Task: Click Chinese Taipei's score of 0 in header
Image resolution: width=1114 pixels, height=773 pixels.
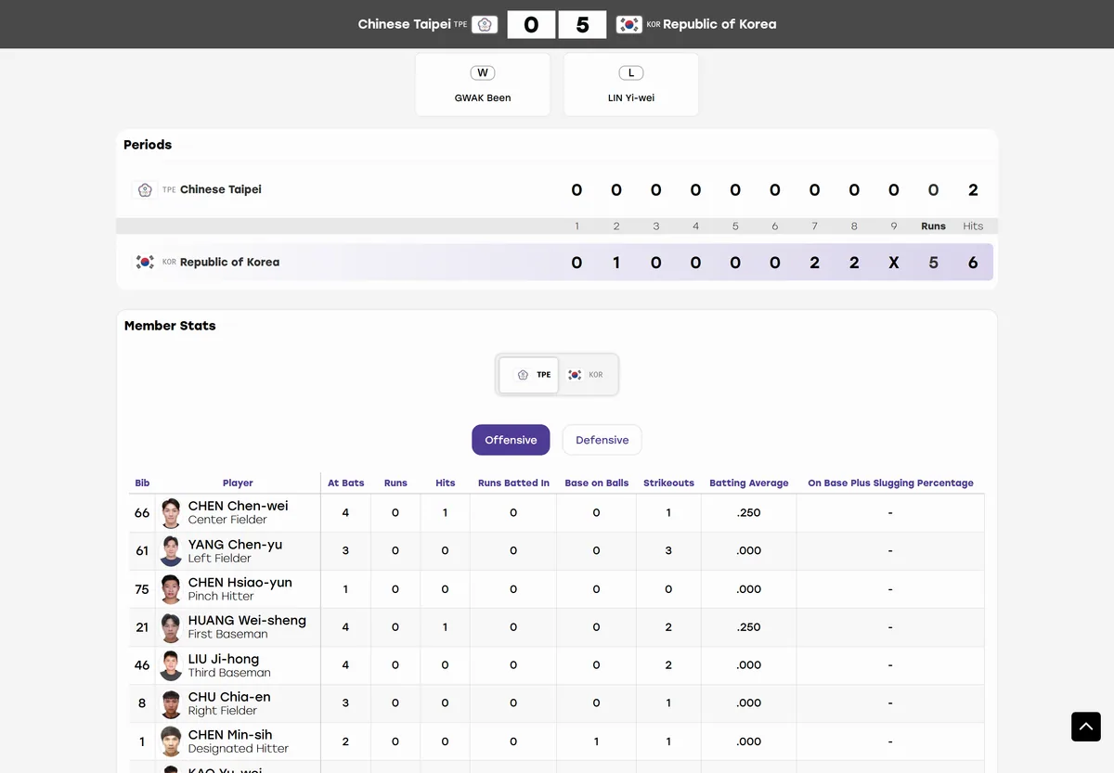Action: (x=531, y=25)
